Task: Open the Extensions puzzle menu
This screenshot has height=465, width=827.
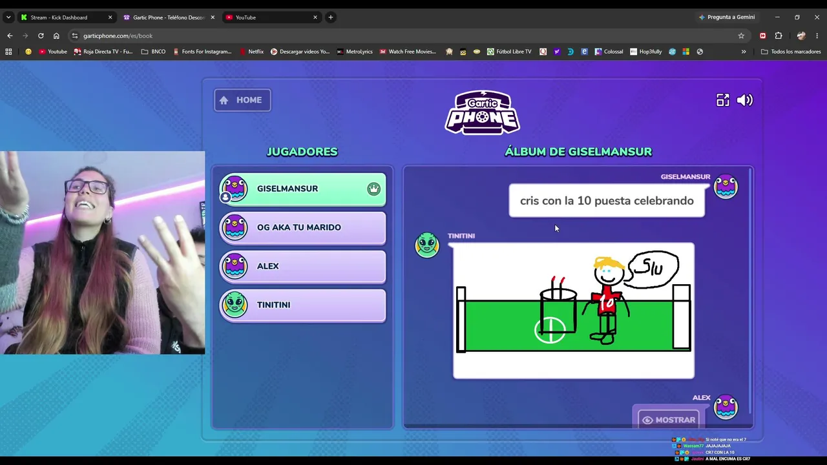Action: tap(779, 36)
